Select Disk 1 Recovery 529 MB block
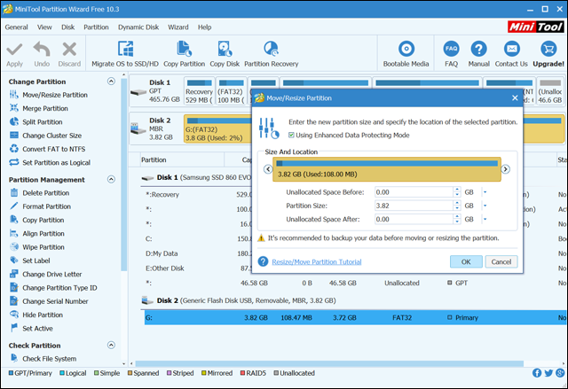568x389 pixels. 199,90
